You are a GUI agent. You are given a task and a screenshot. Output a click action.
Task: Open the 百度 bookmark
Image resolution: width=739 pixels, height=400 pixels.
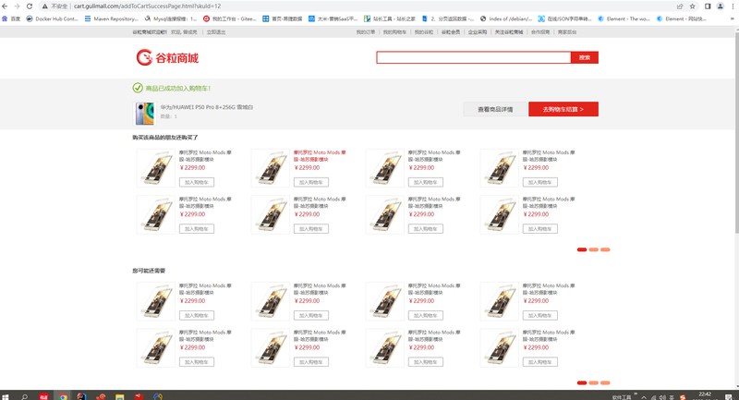(x=11, y=18)
